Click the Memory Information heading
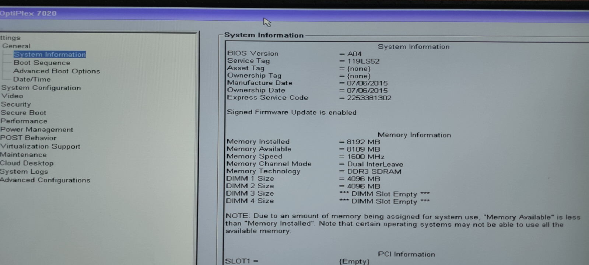 click(414, 135)
